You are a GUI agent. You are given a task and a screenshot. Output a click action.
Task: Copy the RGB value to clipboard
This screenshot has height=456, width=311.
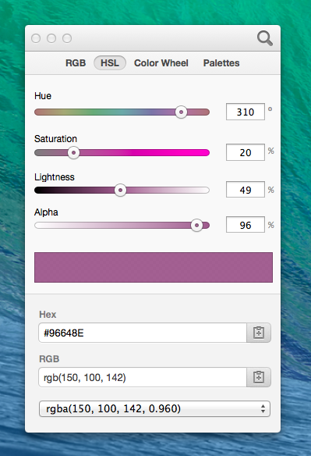tap(259, 377)
